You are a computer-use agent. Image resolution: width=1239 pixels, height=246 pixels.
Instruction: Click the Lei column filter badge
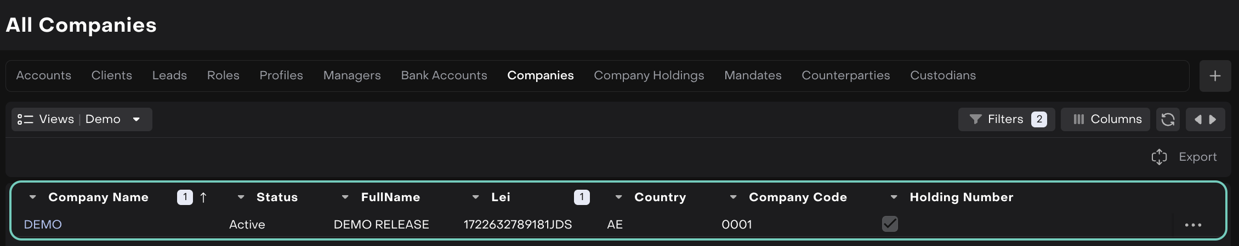[x=582, y=197]
